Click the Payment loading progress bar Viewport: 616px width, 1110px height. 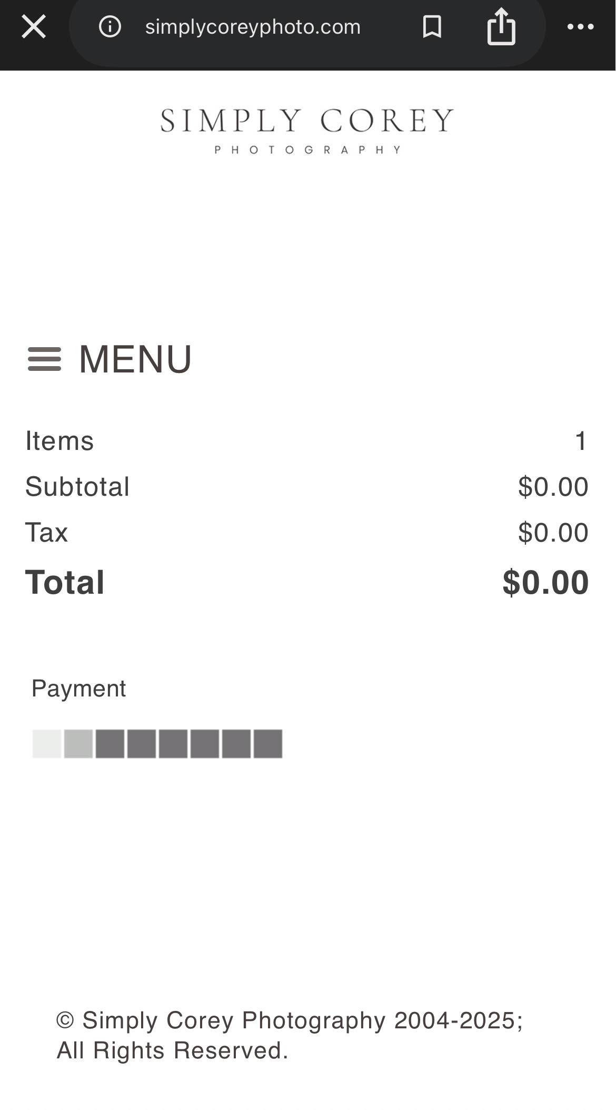click(157, 743)
